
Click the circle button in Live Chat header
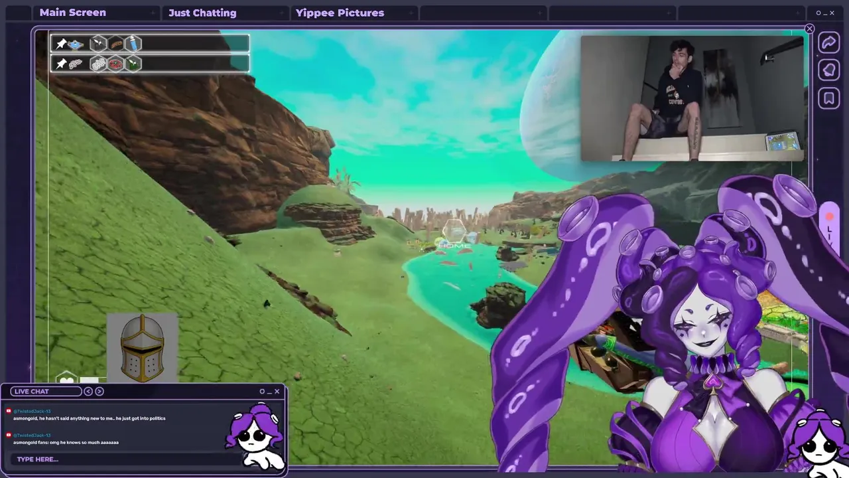[x=262, y=391]
